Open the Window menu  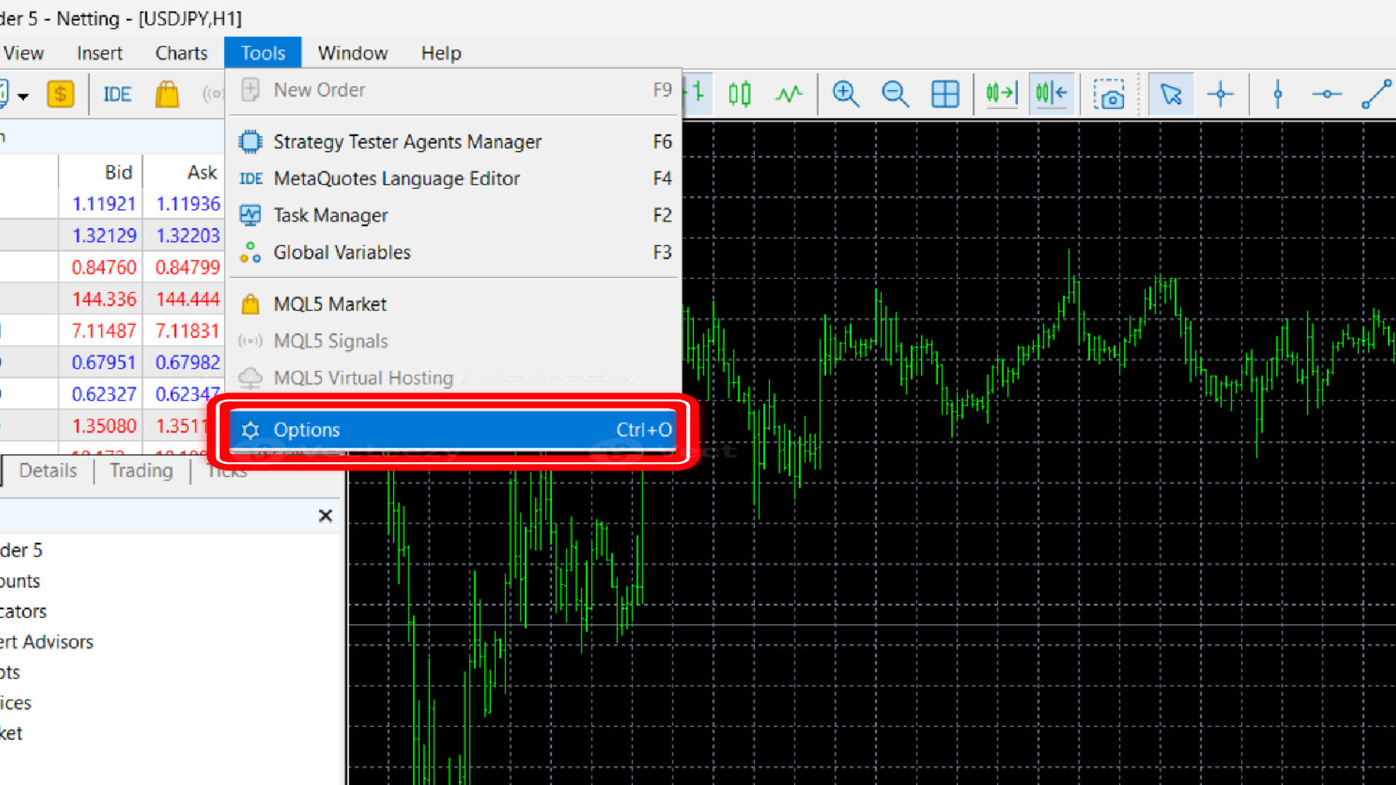pos(353,53)
